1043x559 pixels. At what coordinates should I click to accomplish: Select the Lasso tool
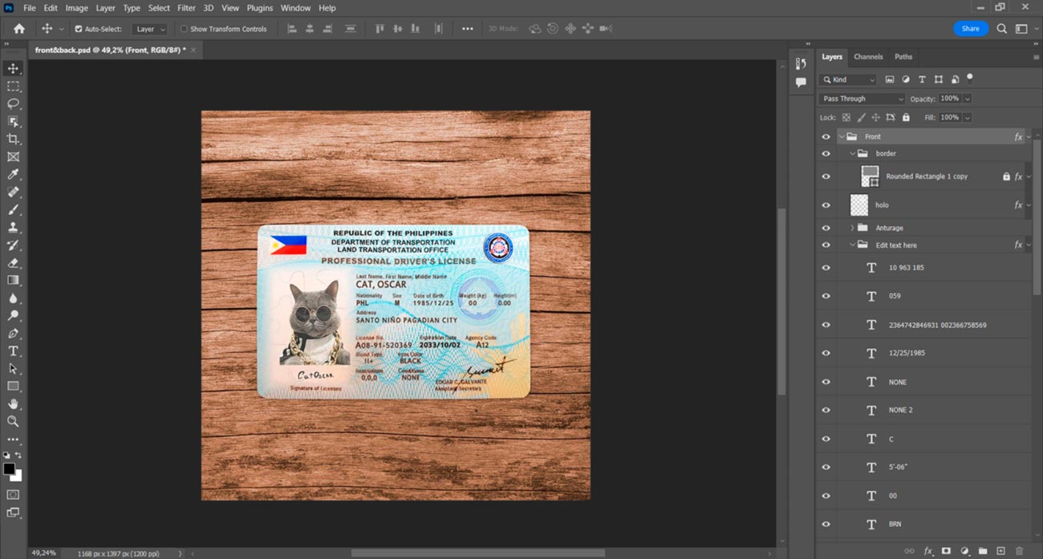coord(13,103)
